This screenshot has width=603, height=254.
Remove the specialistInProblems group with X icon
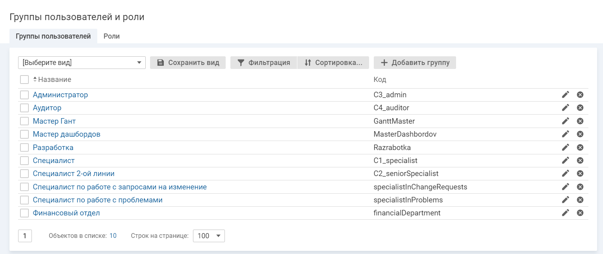pos(580,200)
